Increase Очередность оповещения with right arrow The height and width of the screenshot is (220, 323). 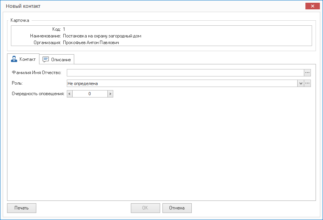[110, 94]
